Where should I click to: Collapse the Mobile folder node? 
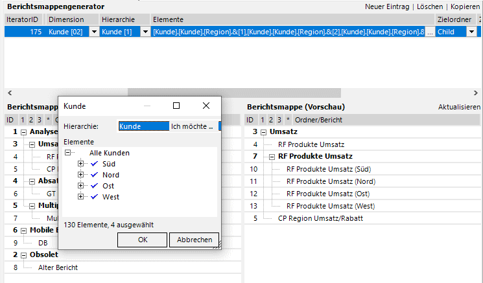[x=23, y=230]
